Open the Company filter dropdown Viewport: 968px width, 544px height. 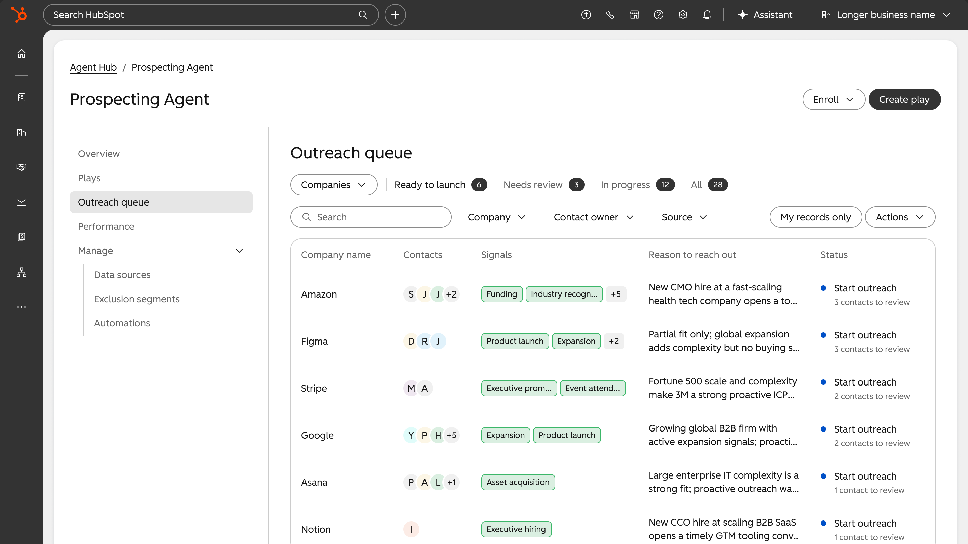(x=496, y=217)
